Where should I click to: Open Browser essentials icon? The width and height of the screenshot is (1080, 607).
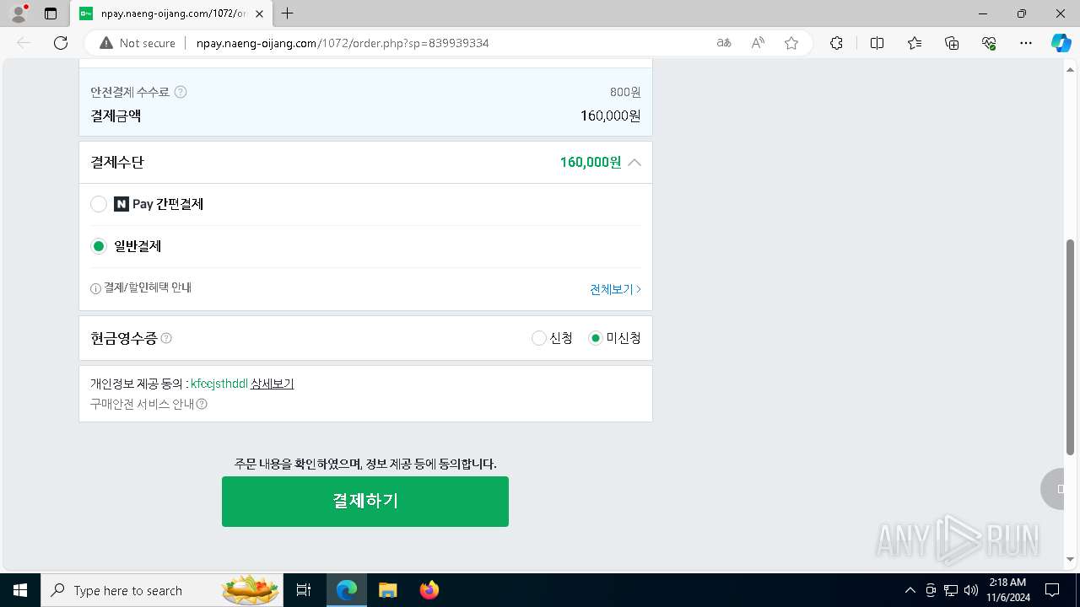point(989,43)
